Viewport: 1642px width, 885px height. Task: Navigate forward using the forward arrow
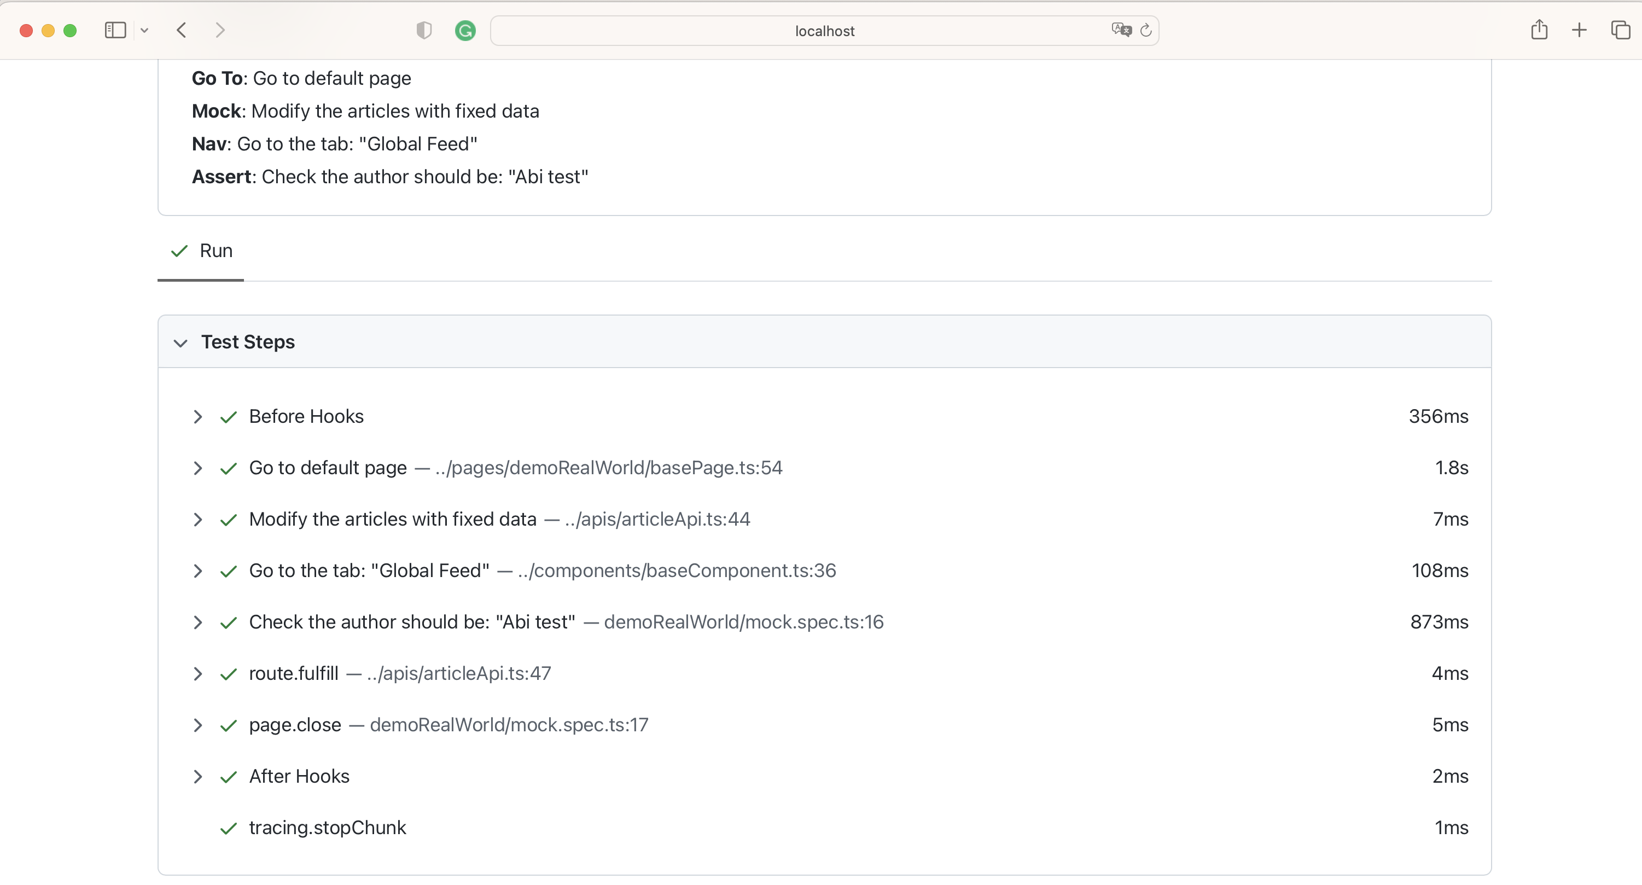coord(219,30)
